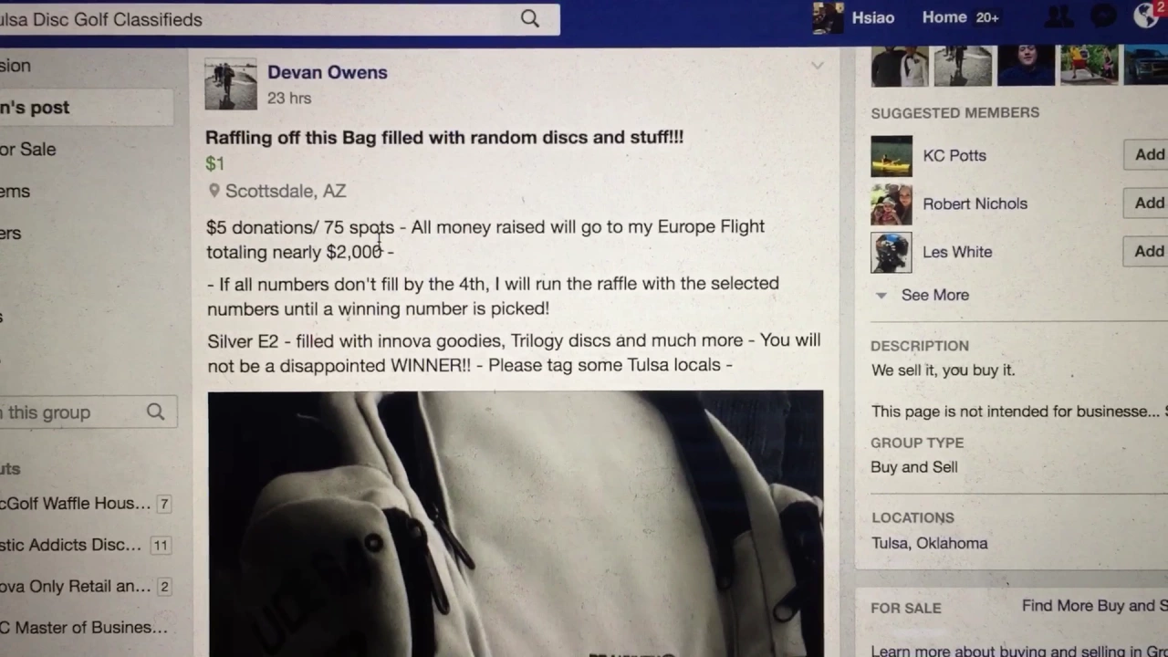
Task: Go to Home in top navigation
Action: tap(944, 17)
